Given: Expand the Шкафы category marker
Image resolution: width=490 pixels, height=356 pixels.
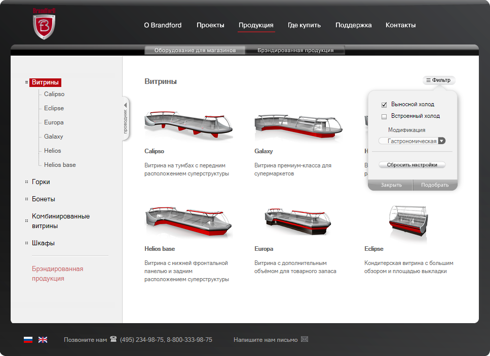Looking at the screenshot, I should click(x=26, y=243).
